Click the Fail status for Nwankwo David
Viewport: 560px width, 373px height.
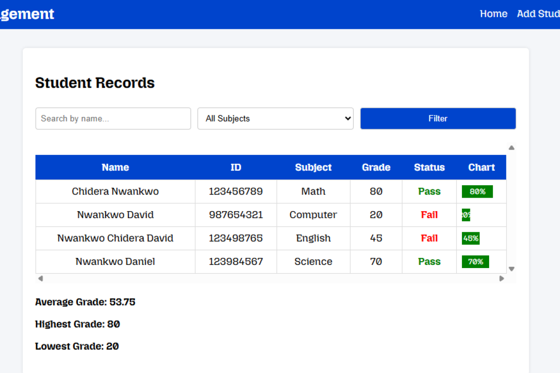[x=429, y=214]
